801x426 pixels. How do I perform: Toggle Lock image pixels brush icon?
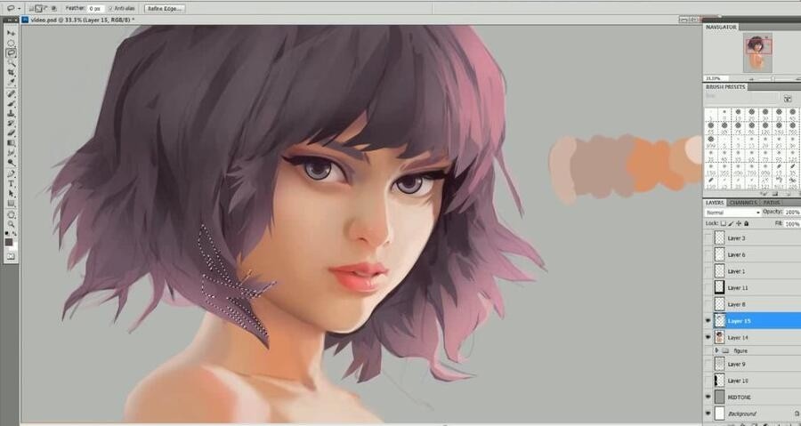(x=731, y=223)
